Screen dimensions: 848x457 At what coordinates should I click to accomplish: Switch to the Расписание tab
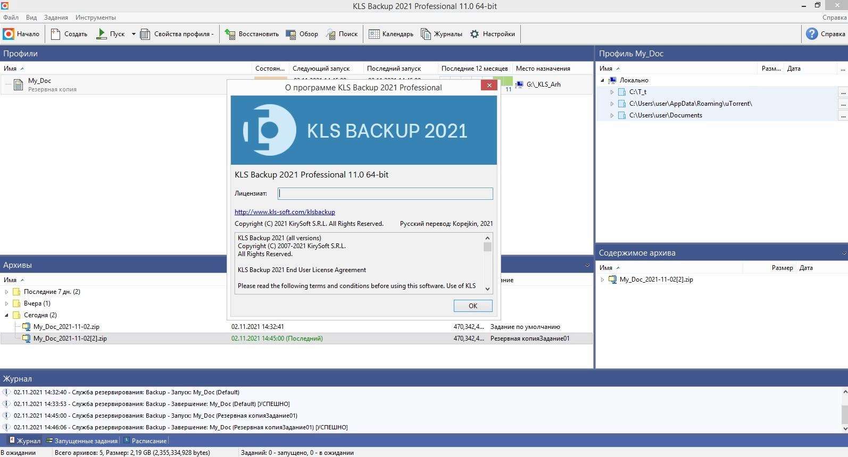[x=145, y=441]
